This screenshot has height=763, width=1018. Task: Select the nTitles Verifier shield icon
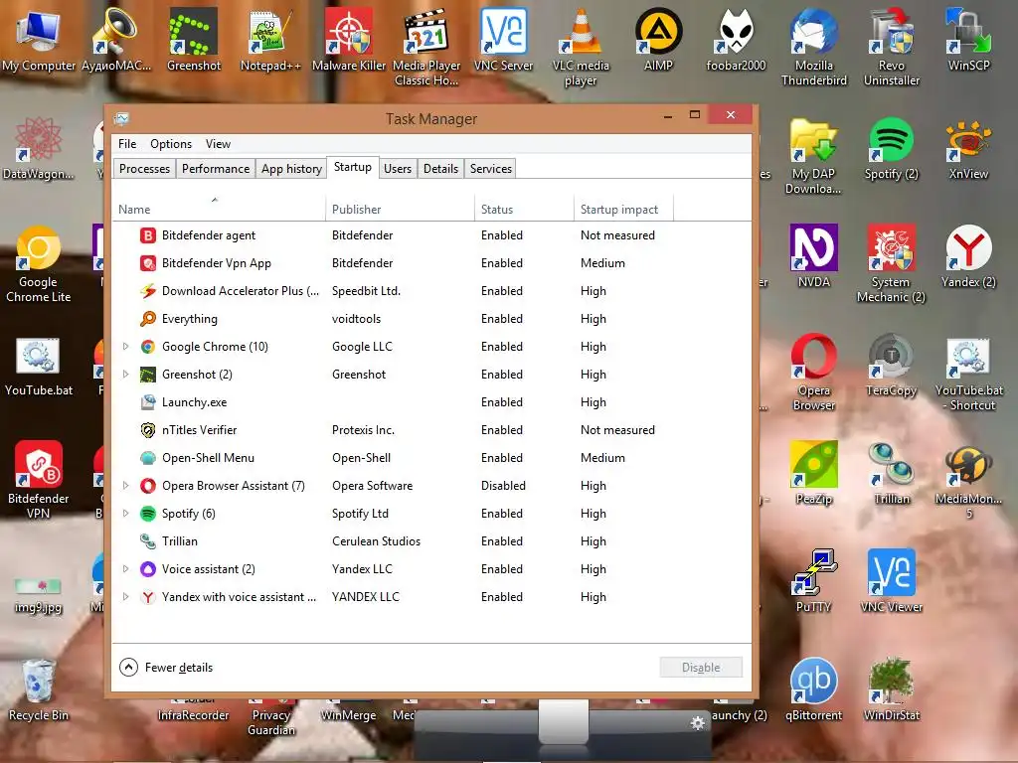click(x=148, y=430)
